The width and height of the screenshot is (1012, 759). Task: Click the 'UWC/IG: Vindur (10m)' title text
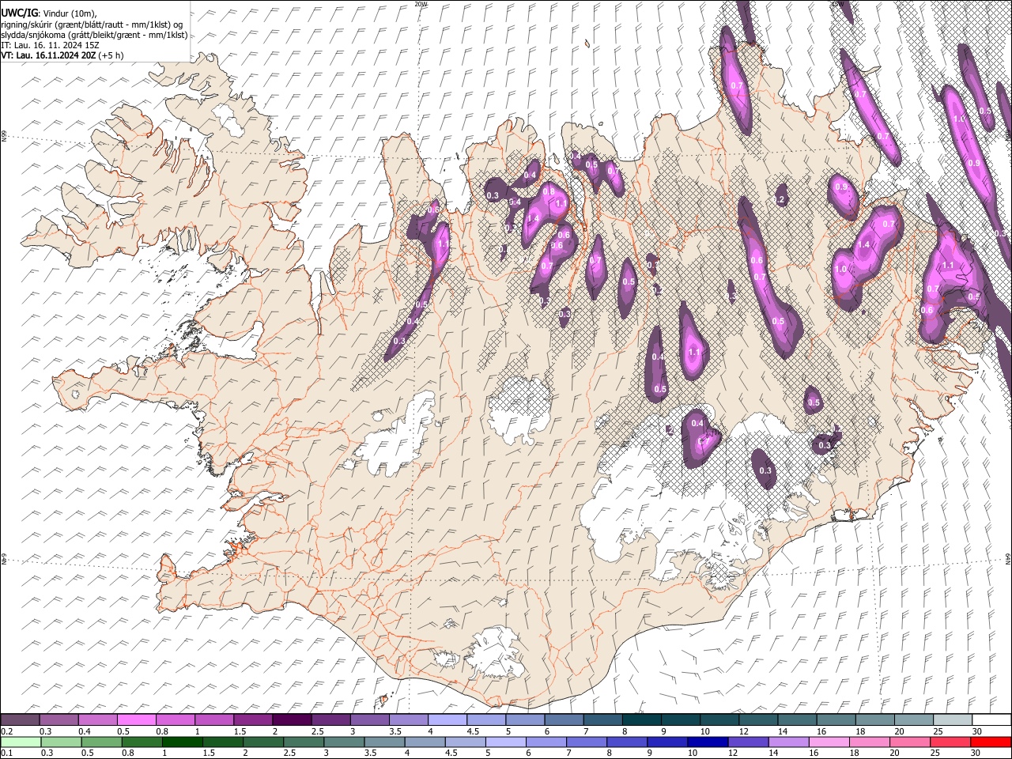[x=49, y=13]
